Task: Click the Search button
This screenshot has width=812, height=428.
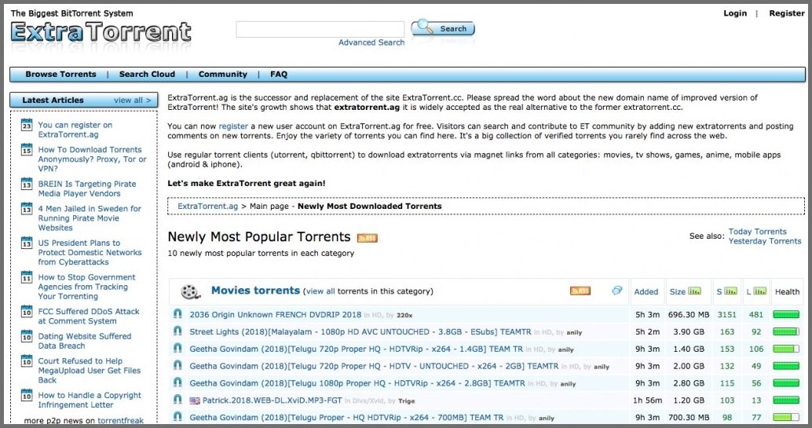Action: click(x=443, y=28)
